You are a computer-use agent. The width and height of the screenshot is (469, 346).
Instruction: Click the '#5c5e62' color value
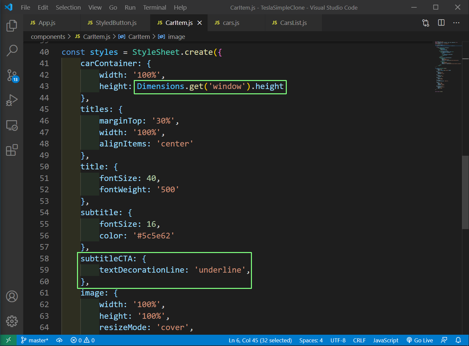point(154,236)
